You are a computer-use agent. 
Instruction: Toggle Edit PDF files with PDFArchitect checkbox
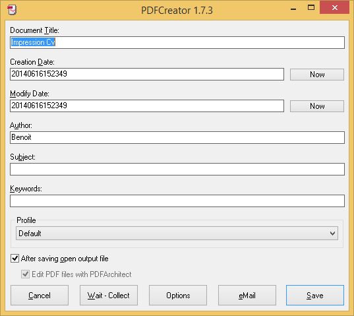click(25, 274)
